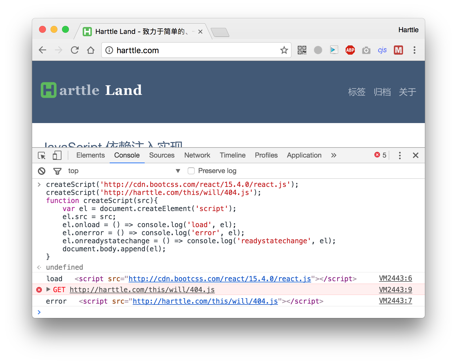Reload the page with the refresh icon
Image resolution: width=457 pixels, height=364 pixels.
(75, 50)
